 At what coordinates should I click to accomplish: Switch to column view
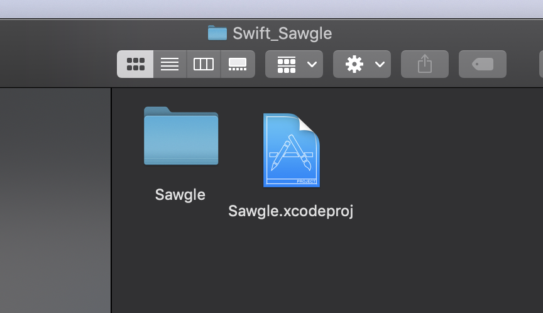(204, 64)
